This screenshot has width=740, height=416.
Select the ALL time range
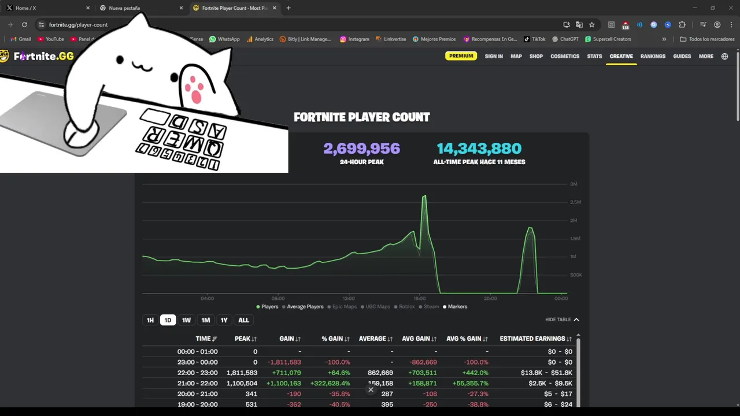[243, 320]
